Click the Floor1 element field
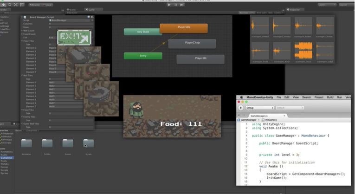The height and width of the screenshot is (194, 355). (52, 48)
